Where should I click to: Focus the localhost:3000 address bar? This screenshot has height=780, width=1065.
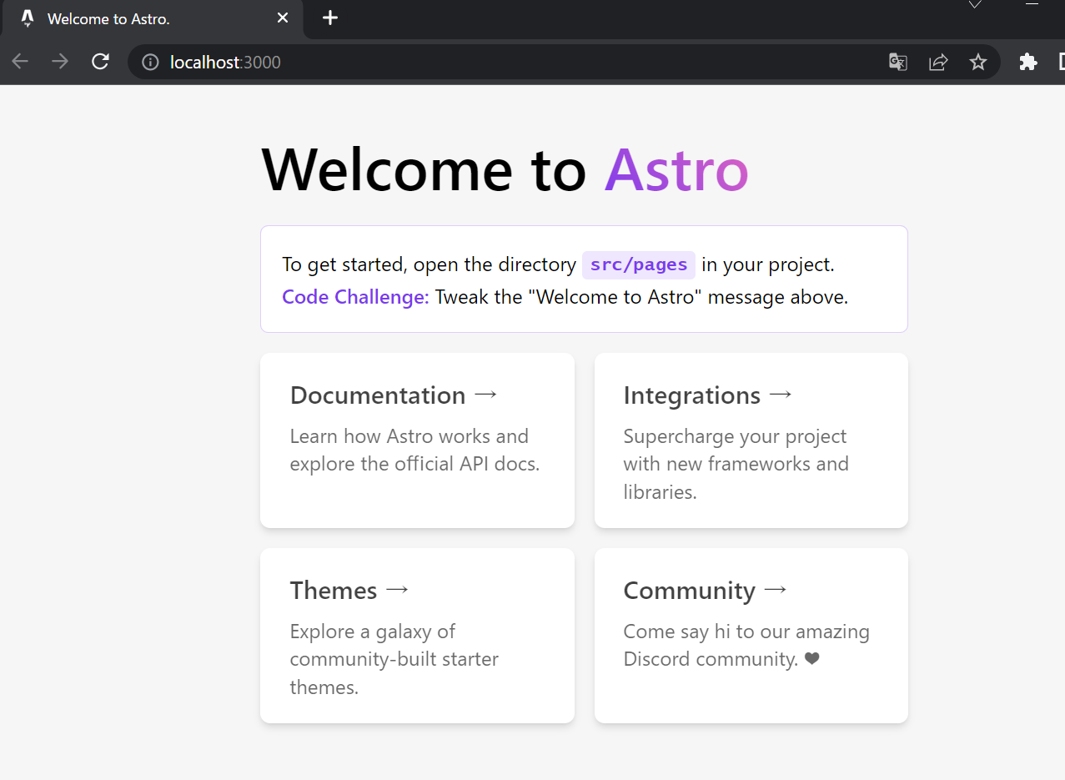point(564,62)
